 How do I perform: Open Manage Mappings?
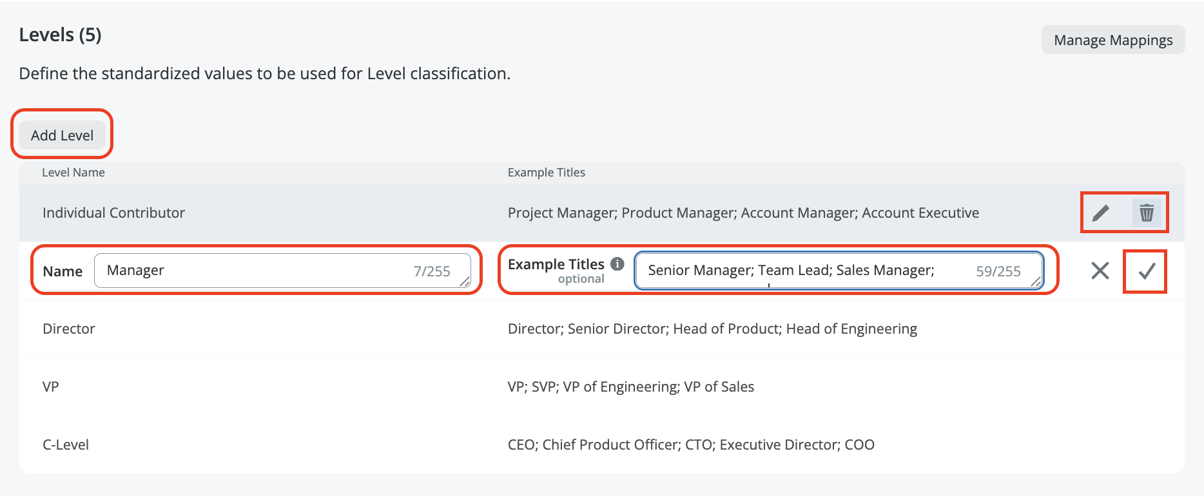click(1112, 40)
